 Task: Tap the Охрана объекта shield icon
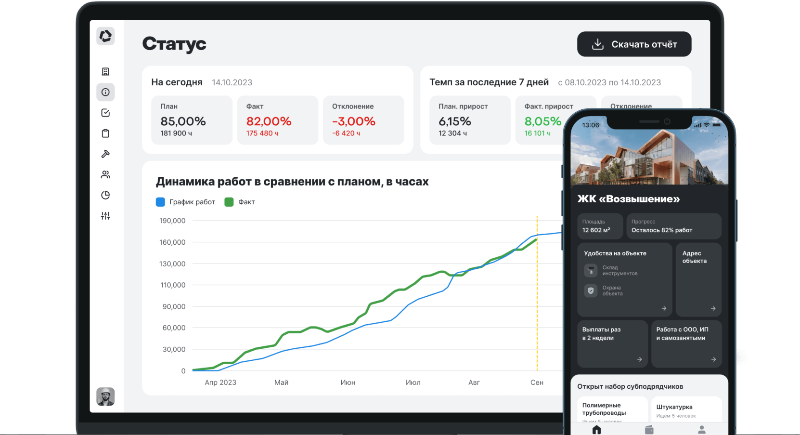point(591,290)
